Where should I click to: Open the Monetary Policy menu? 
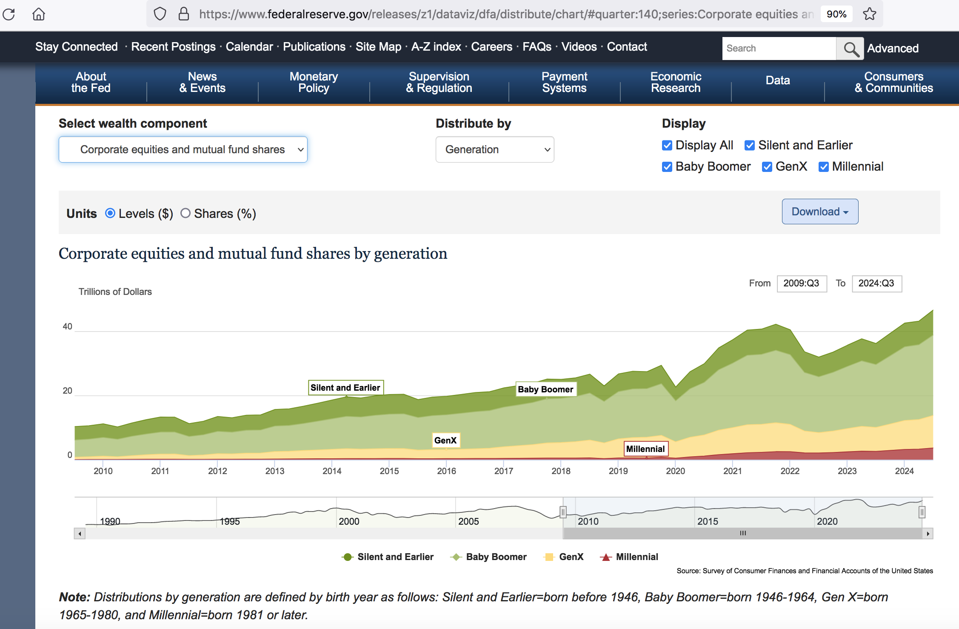pos(314,82)
